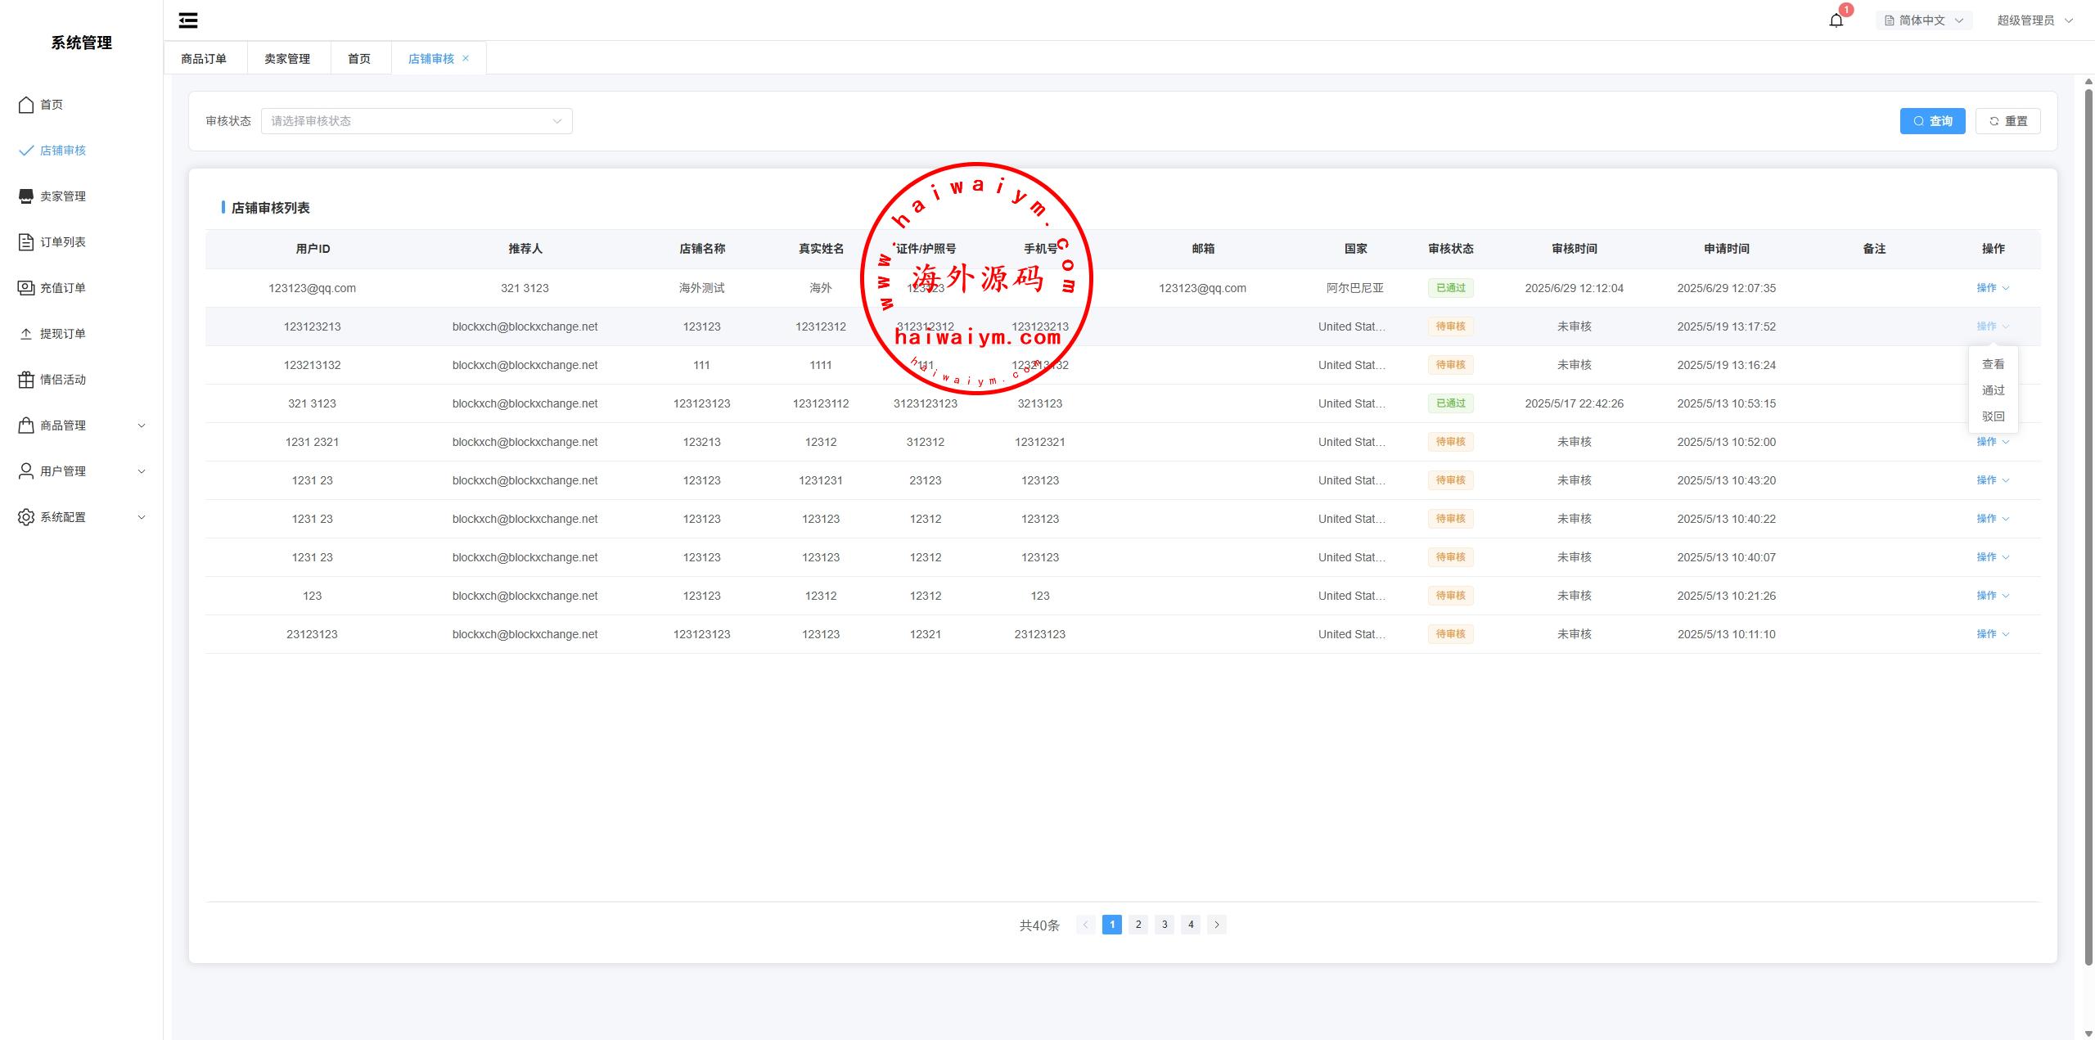
Task: Choose 通过 in the operation menu
Action: click(1993, 390)
